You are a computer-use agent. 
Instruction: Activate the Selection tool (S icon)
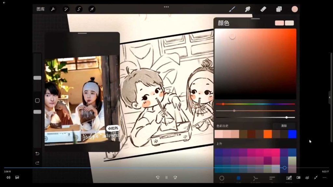(79, 9)
